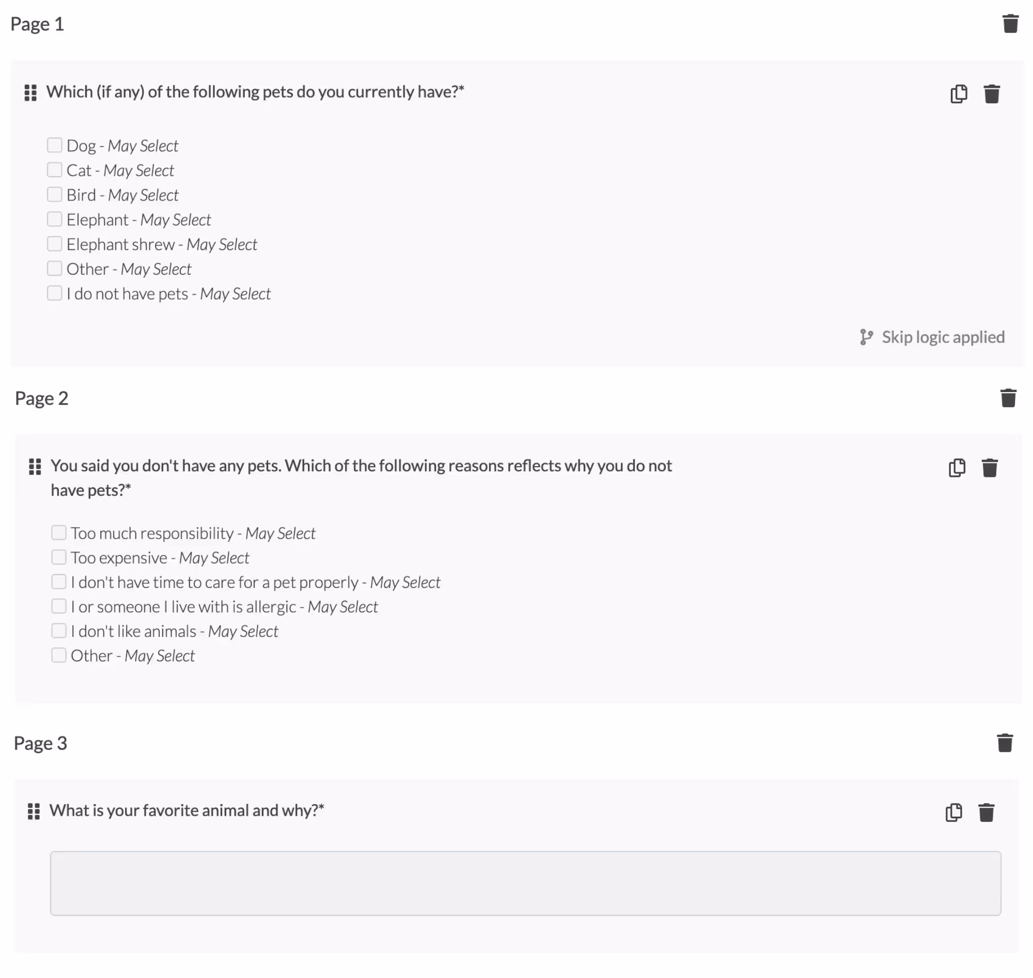Delete the pets question on Page 1
Viewport: 1033px width, 978px height.
(992, 94)
